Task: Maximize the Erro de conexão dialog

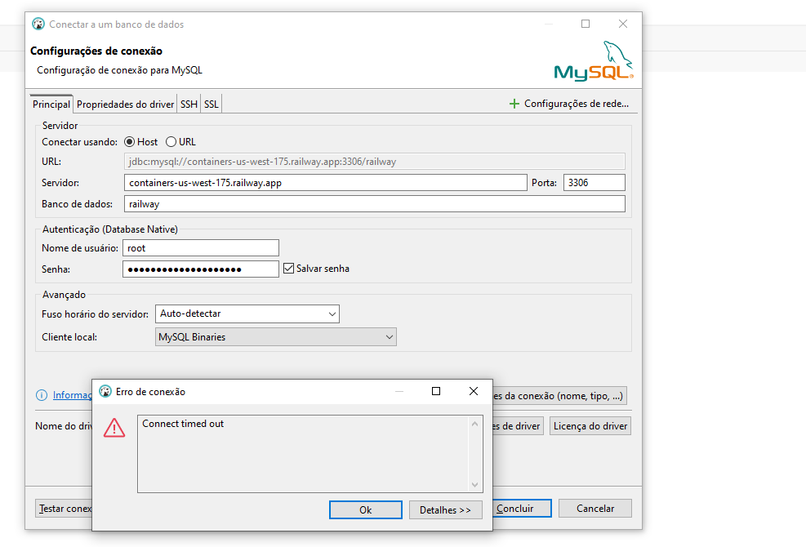Action: click(436, 391)
